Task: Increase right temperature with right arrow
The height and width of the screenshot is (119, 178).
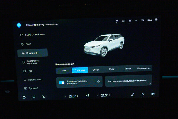Action: click(x=110, y=95)
